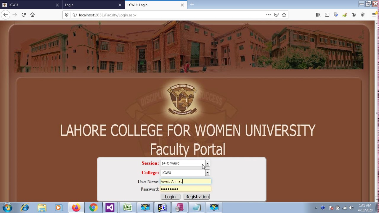Open the browser home page
The image size is (379, 213).
[33, 15]
